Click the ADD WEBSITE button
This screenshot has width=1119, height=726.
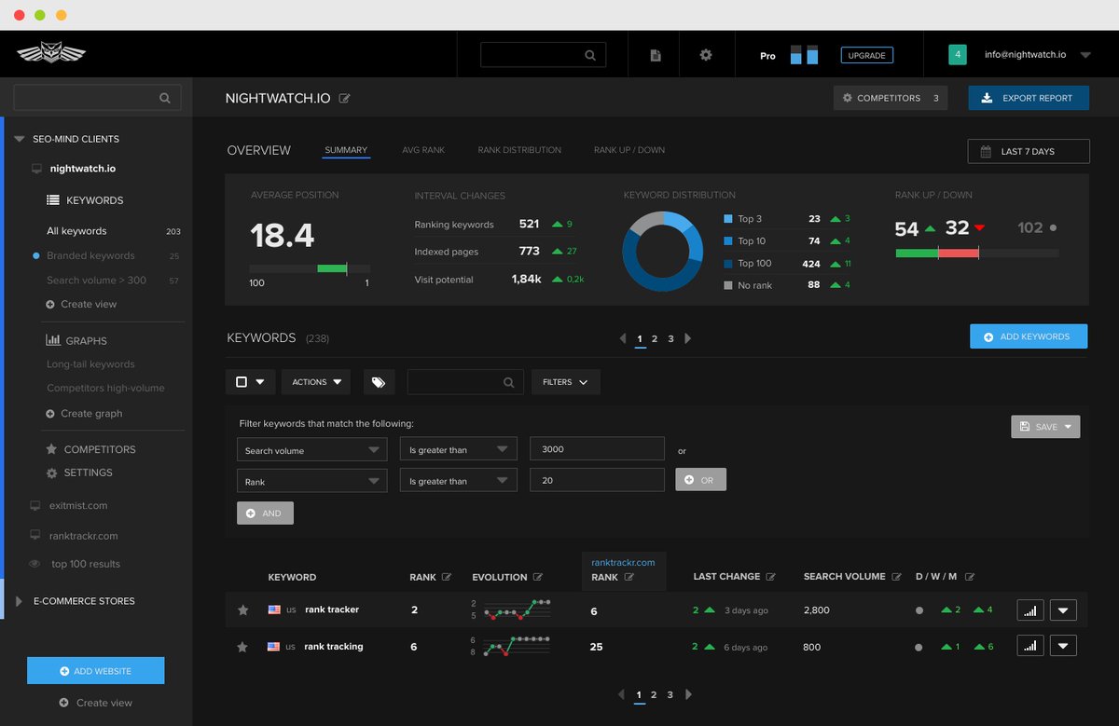[95, 671]
